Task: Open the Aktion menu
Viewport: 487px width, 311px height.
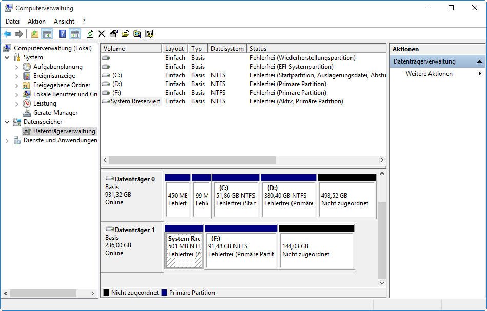Action: click(x=36, y=22)
